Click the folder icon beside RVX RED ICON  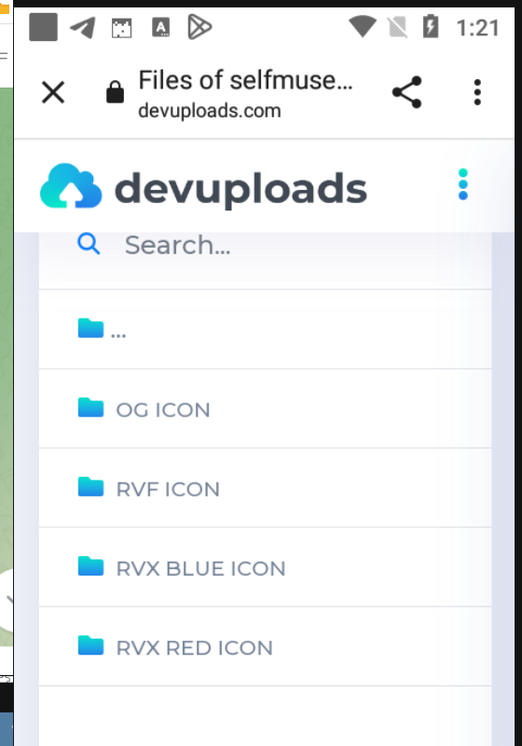click(x=90, y=645)
